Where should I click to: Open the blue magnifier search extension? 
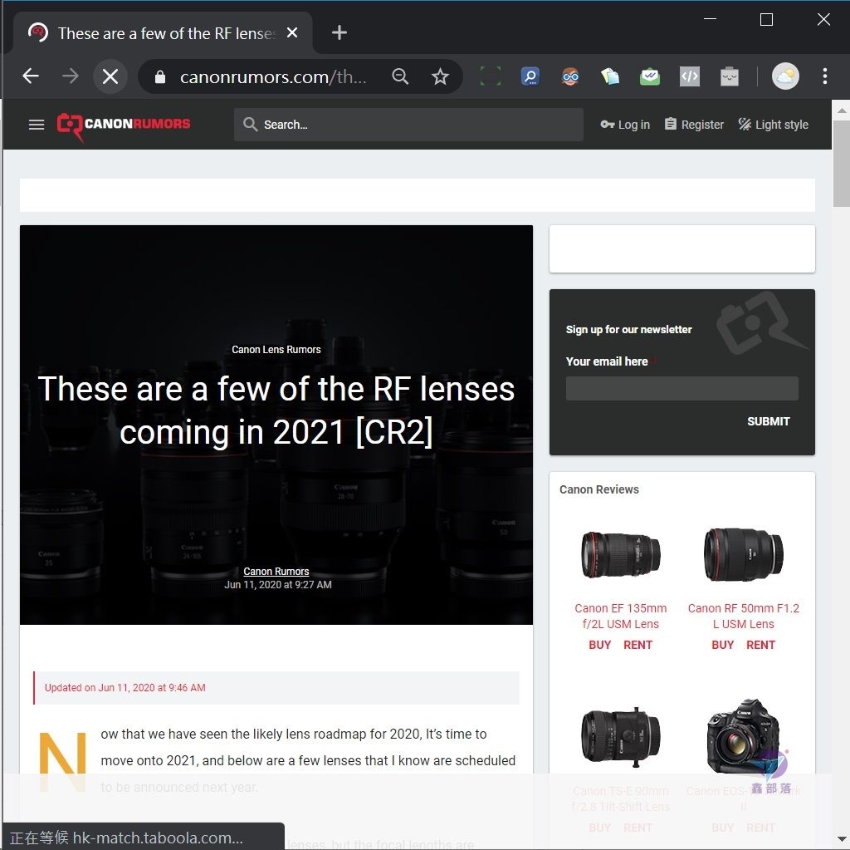tap(530, 76)
